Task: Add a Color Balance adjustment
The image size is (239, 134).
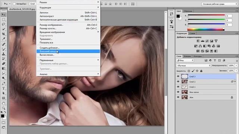Action: coord(200,46)
